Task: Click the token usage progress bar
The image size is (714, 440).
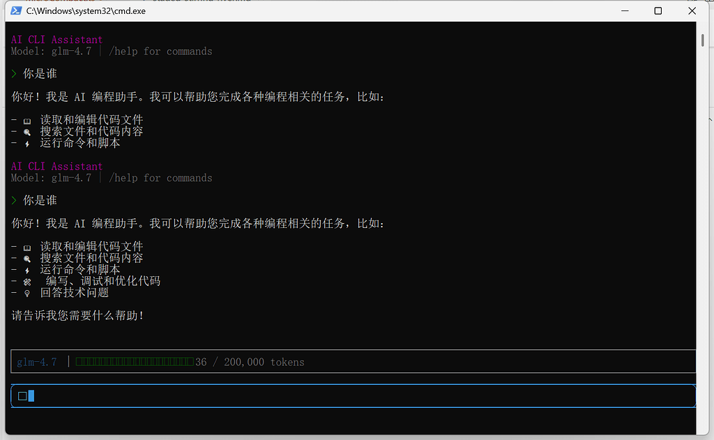Action: pyautogui.click(x=135, y=362)
